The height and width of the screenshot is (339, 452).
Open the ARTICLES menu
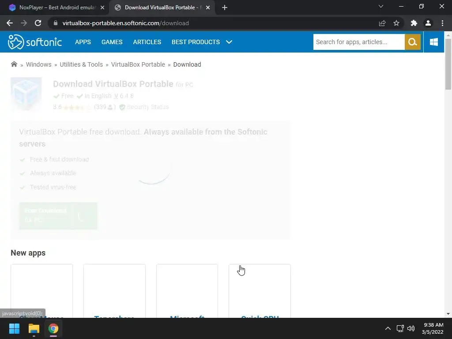point(147,42)
